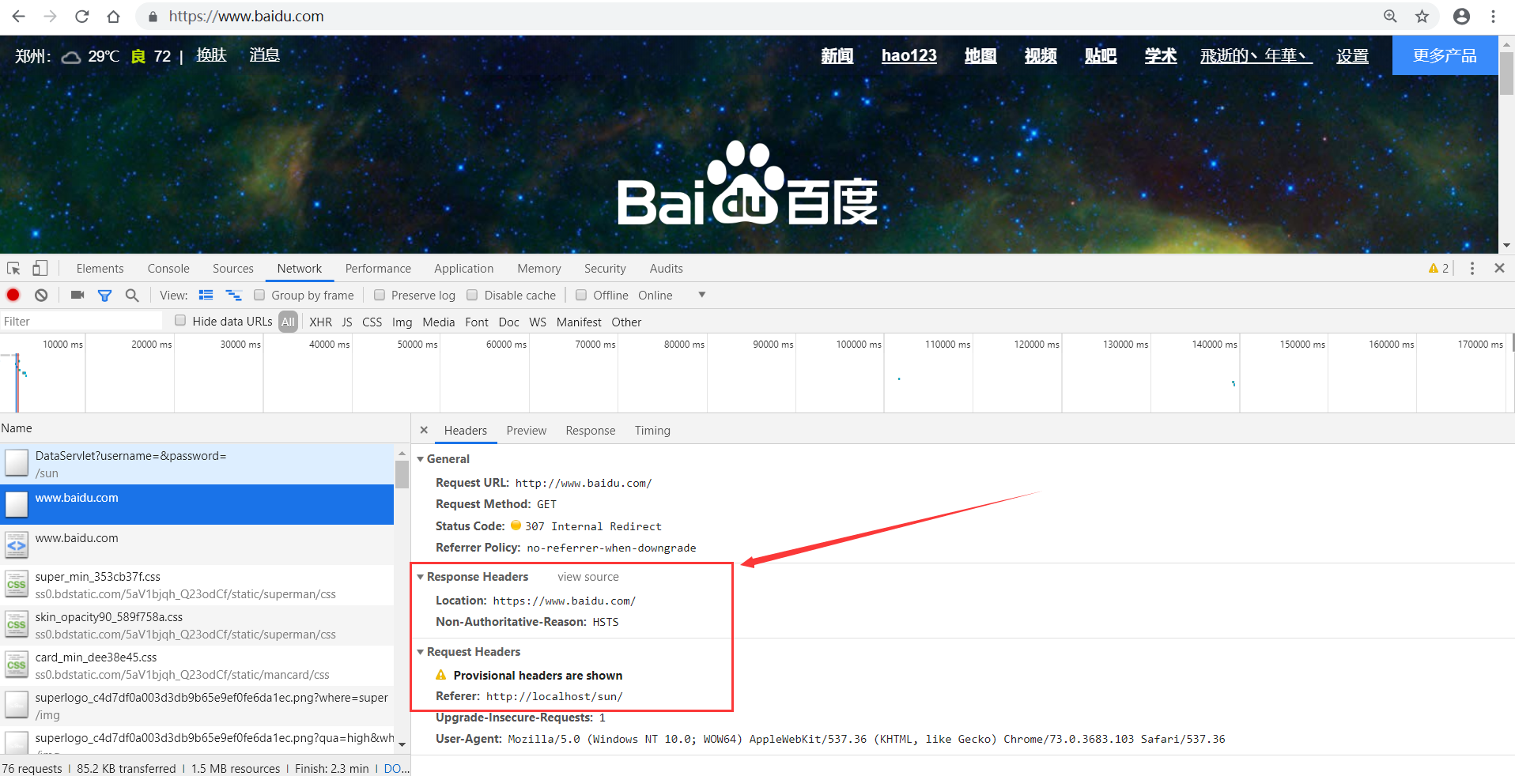The image size is (1515, 776).
Task: Open the Console tab
Action: [x=168, y=269]
